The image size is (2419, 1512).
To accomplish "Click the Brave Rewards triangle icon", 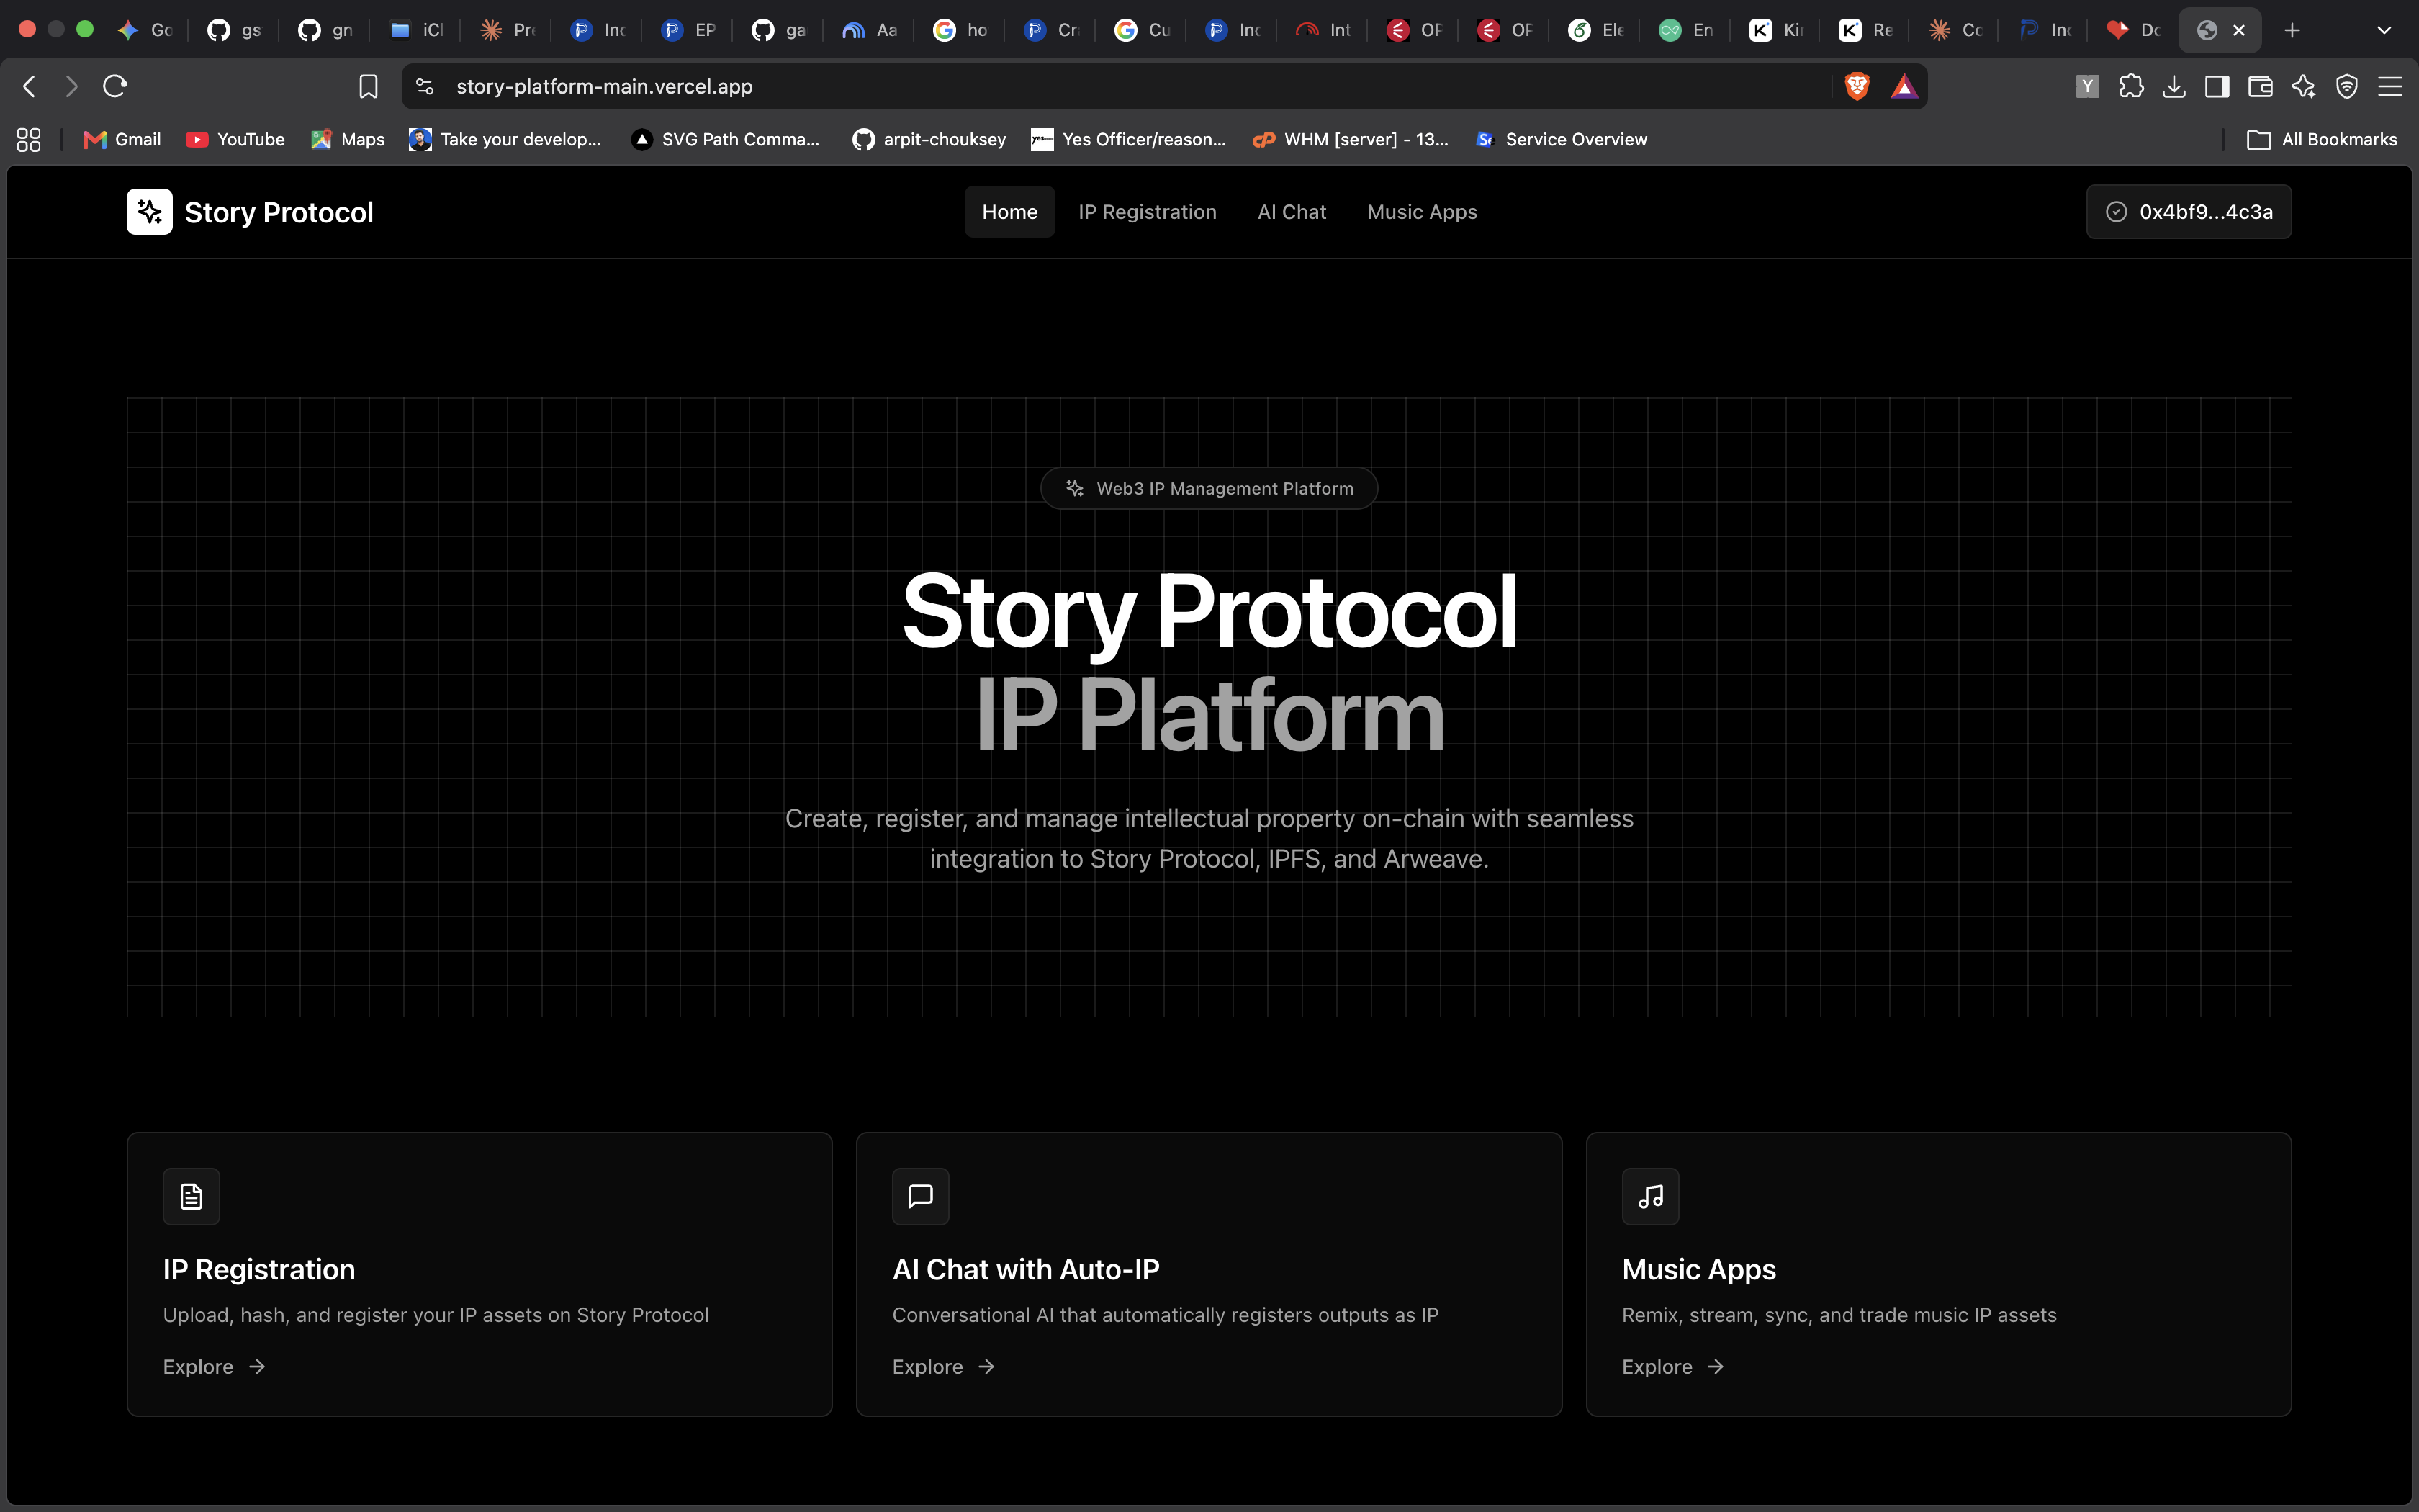I will [1904, 87].
